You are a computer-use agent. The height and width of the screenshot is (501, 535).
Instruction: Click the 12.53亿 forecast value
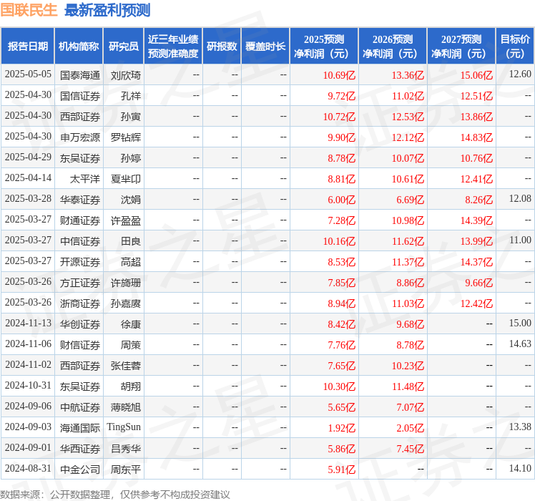[408, 117]
